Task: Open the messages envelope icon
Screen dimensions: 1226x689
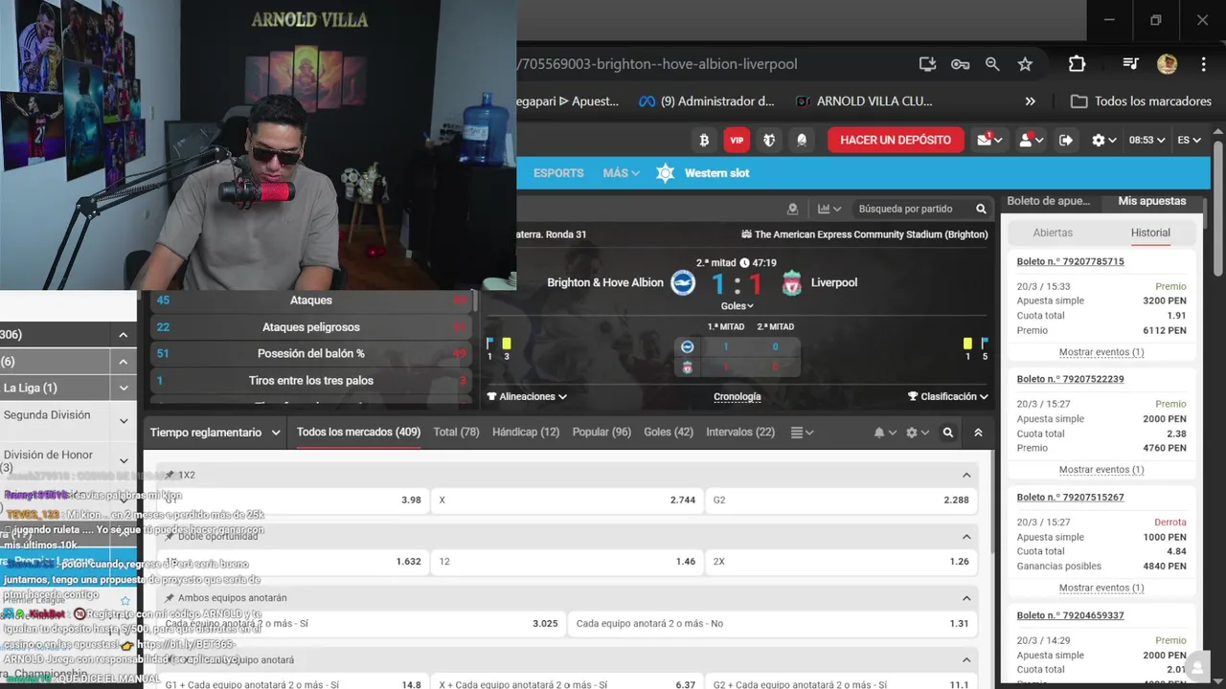Action: tap(988, 140)
